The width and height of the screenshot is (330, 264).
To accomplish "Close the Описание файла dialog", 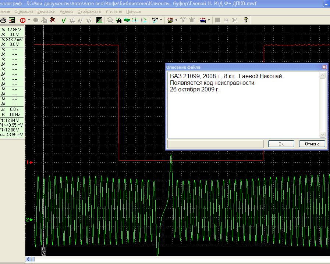I will coord(324,67).
